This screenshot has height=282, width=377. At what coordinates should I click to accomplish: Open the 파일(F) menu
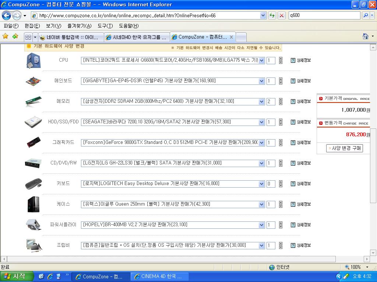point(11,26)
